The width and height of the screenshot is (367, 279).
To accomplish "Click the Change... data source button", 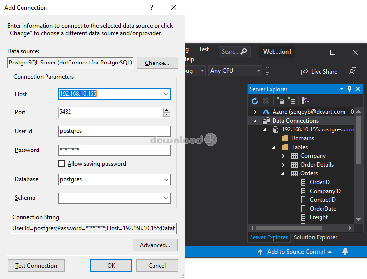I will [x=157, y=63].
